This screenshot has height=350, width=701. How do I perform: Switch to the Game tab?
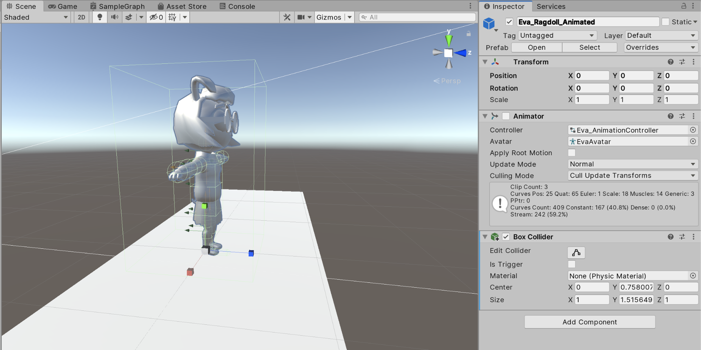coord(63,6)
